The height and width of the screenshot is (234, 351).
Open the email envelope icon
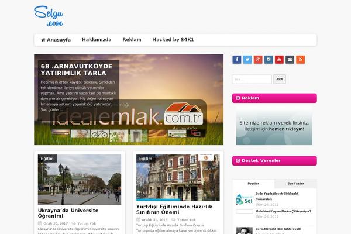[290, 60]
